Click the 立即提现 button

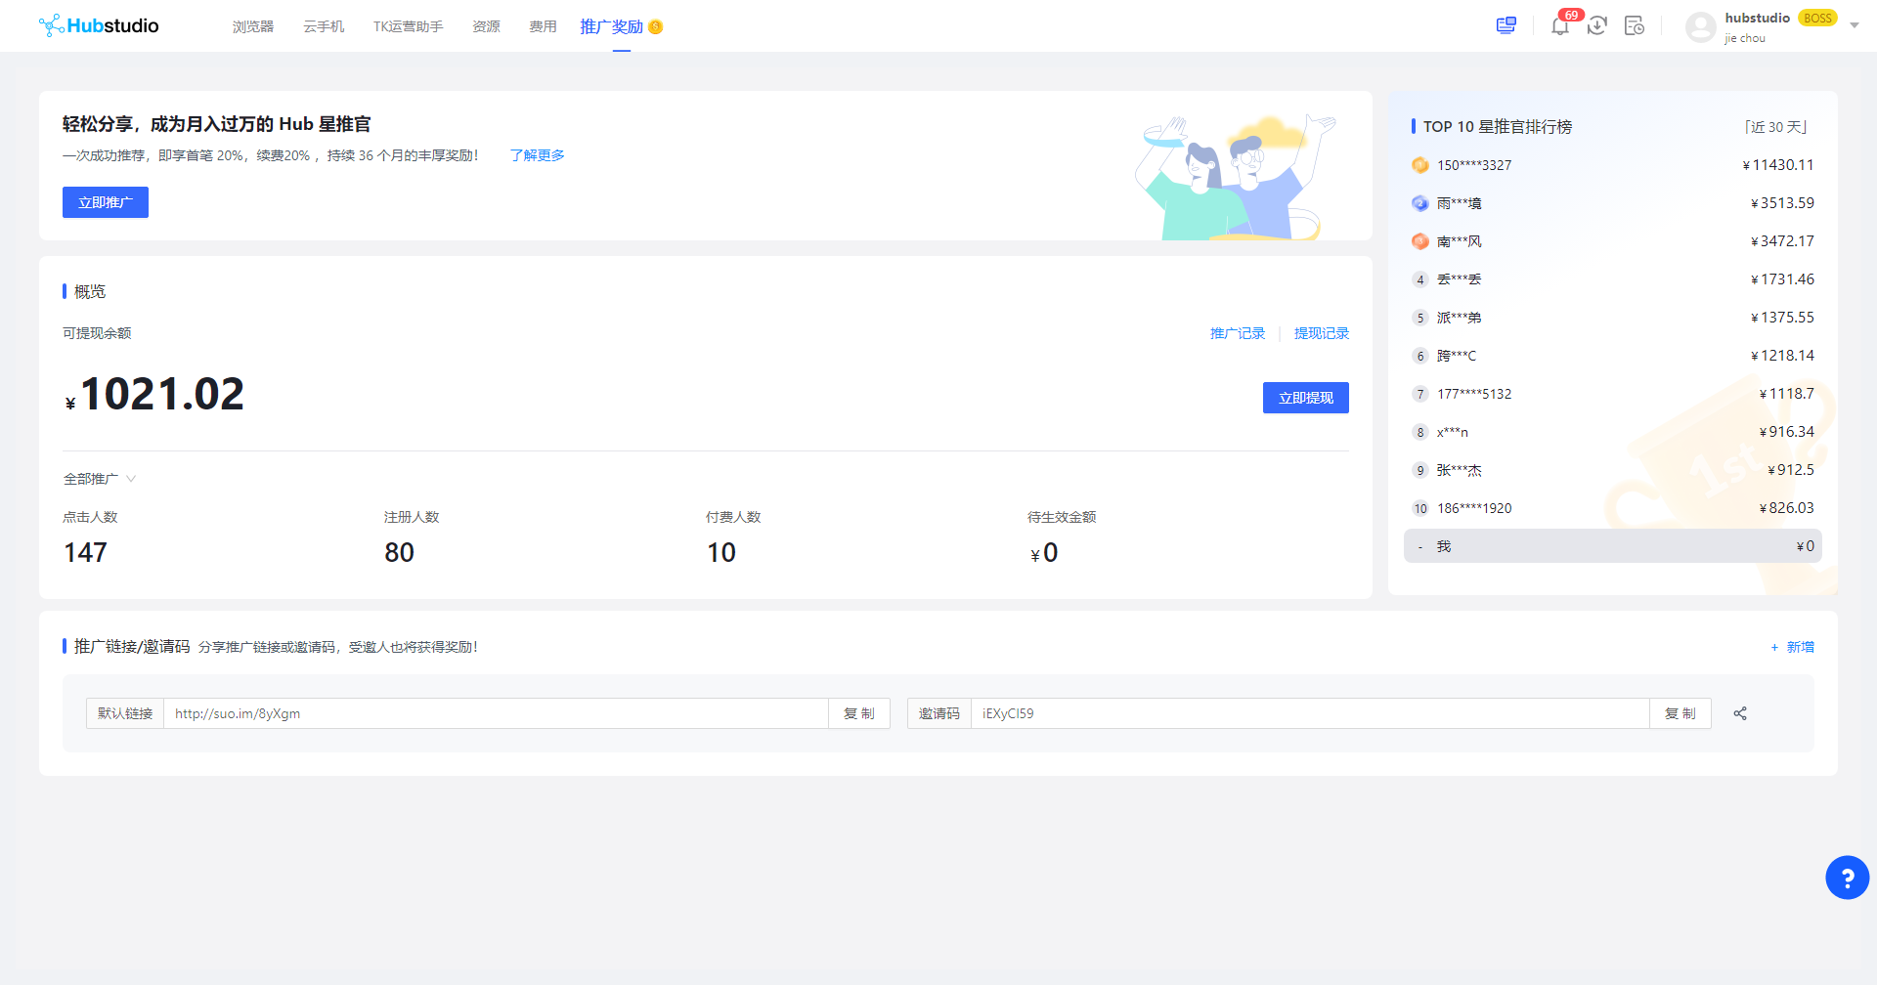click(1306, 398)
